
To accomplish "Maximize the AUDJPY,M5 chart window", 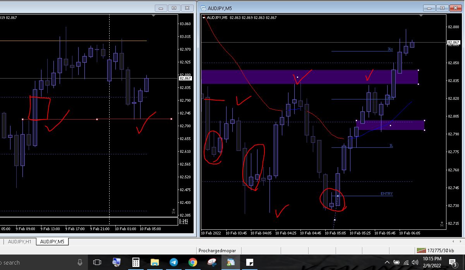I will point(442,8).
